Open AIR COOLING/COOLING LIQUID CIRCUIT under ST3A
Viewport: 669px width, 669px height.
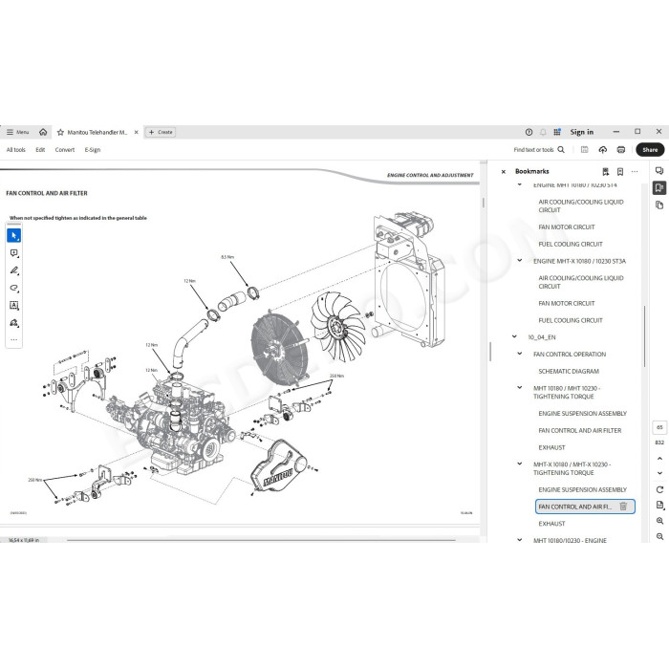point(581,282)
